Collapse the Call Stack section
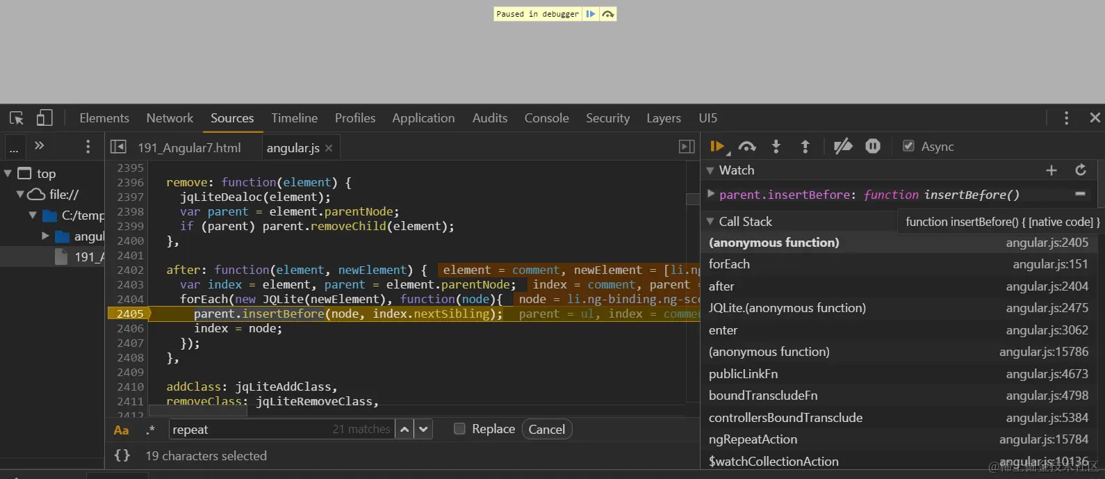Viewport: 1105px width, 479px height. [x=710, y=222]
